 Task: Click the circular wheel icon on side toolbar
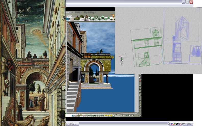140,101
